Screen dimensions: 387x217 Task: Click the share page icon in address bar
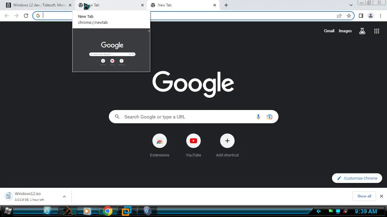(x=339, y=16)
